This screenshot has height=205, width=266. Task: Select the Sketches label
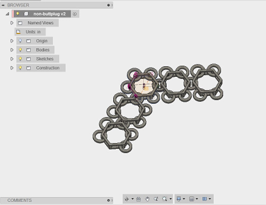click(x=45, y=59)
